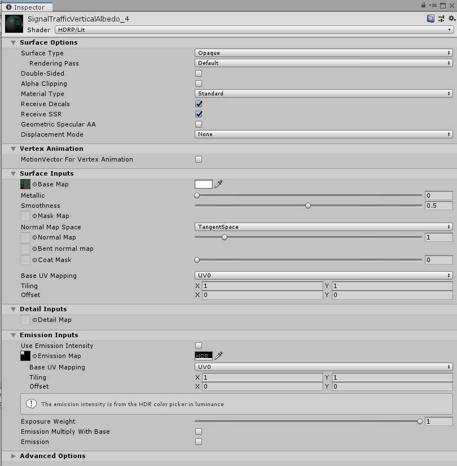This screenshot has width=457, height=466.
Task: Click the emission info warning icon
Action: tap(31, 404)
